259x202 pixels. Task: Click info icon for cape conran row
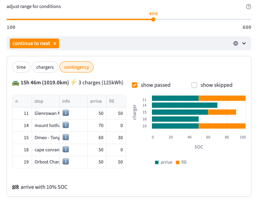[65, 150]
